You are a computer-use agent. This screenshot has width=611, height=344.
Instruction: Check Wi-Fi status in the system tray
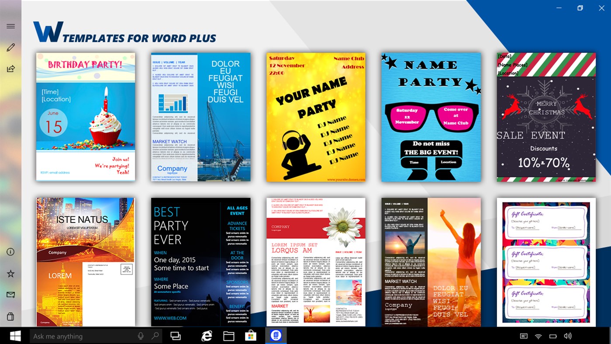[x=538, y=336]
